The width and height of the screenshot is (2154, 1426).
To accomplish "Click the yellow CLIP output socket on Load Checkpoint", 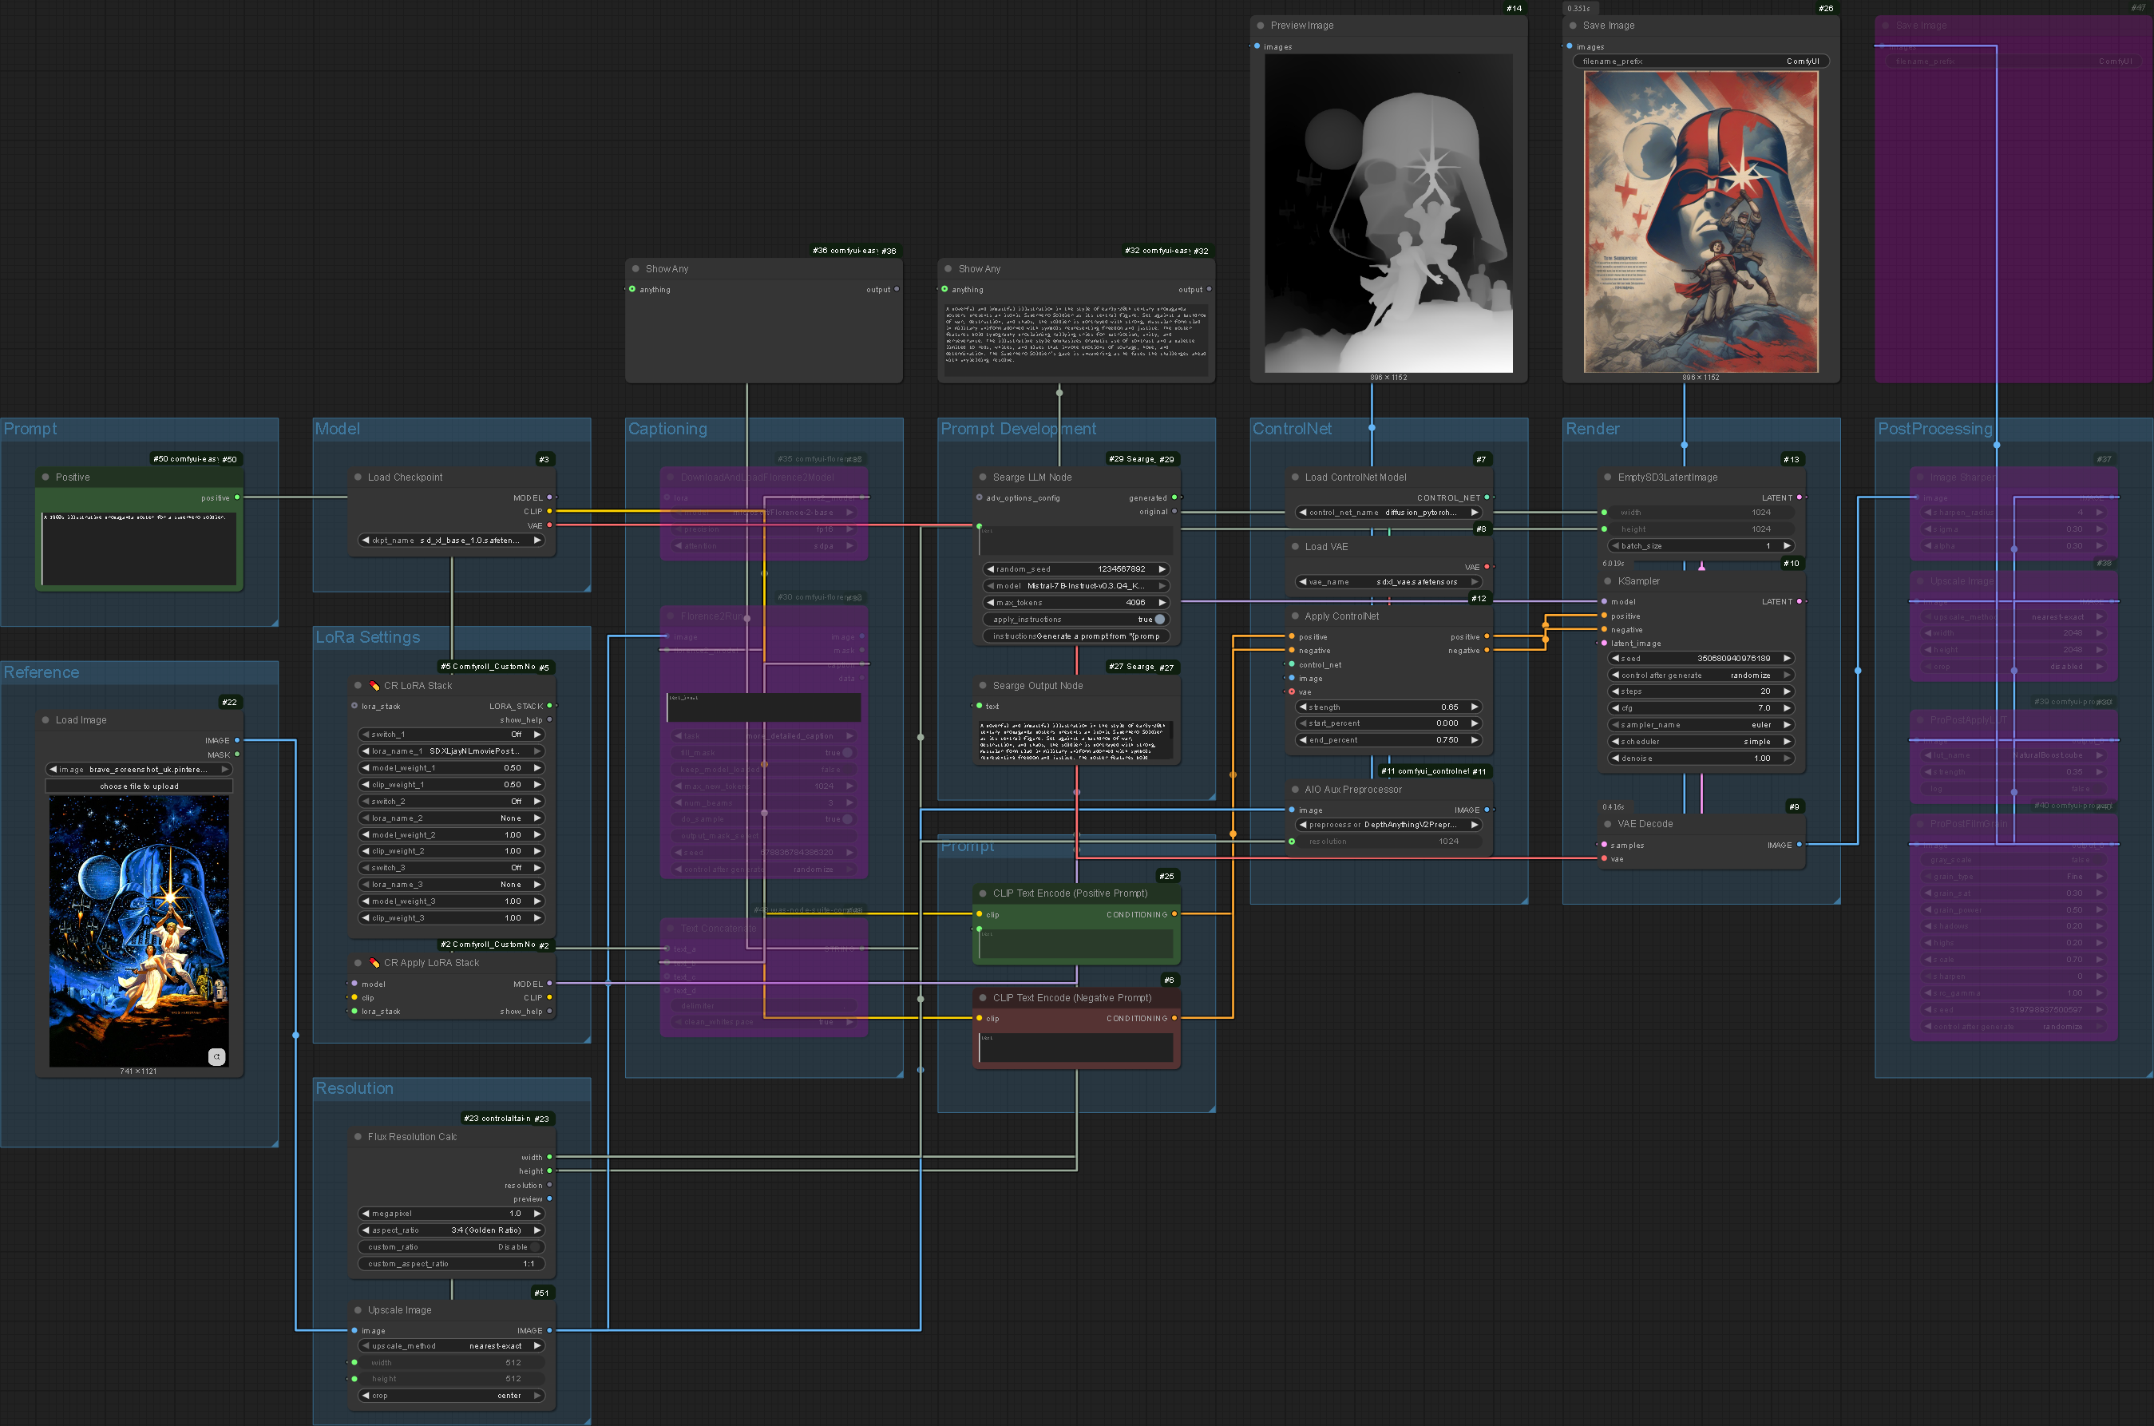I will coord(549,511).
